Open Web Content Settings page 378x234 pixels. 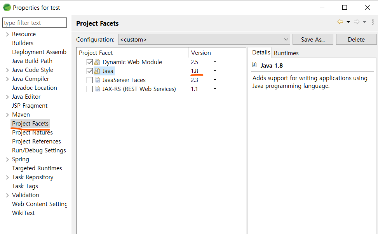[x=39, y=204]
